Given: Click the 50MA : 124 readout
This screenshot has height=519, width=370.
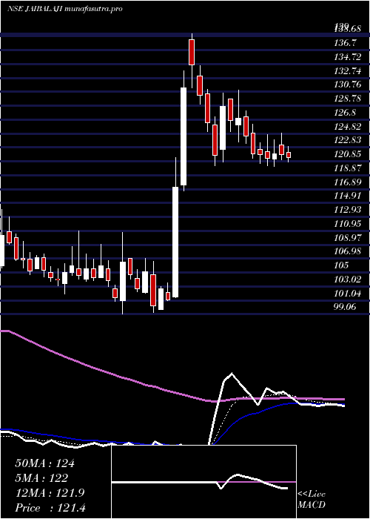Looking at the screenshot, I should [44, 463].
